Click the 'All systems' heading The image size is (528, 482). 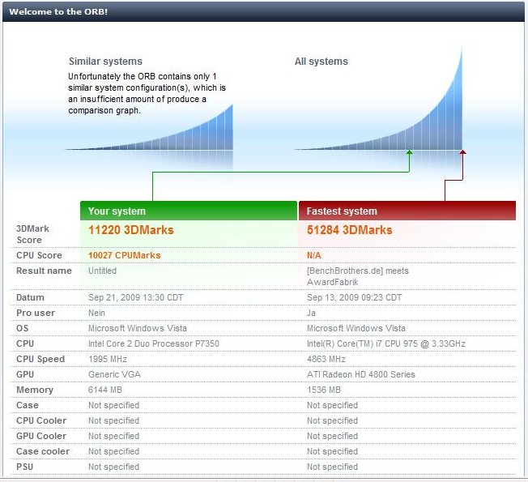pos(321,62)
